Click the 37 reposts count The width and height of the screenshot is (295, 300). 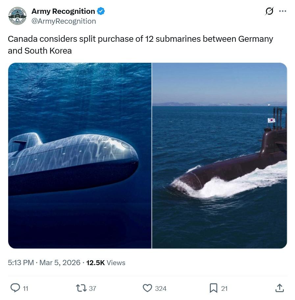[92, 288]
